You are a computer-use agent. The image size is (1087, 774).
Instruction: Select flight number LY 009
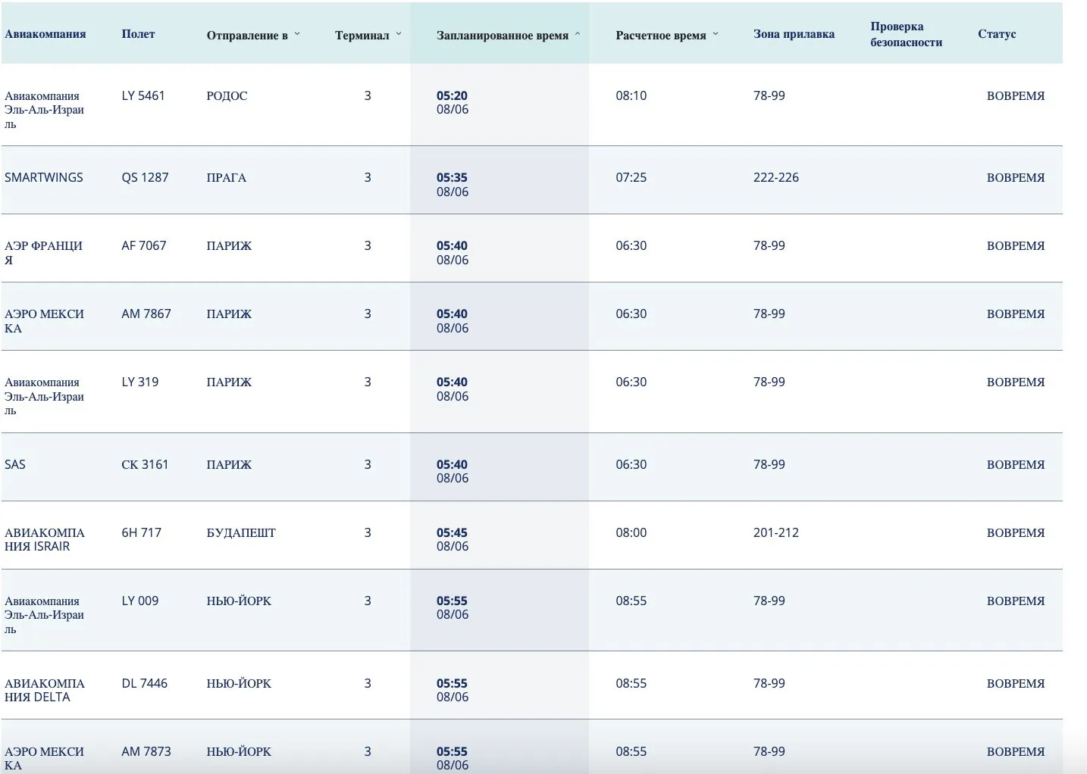(x=140, y=601)
